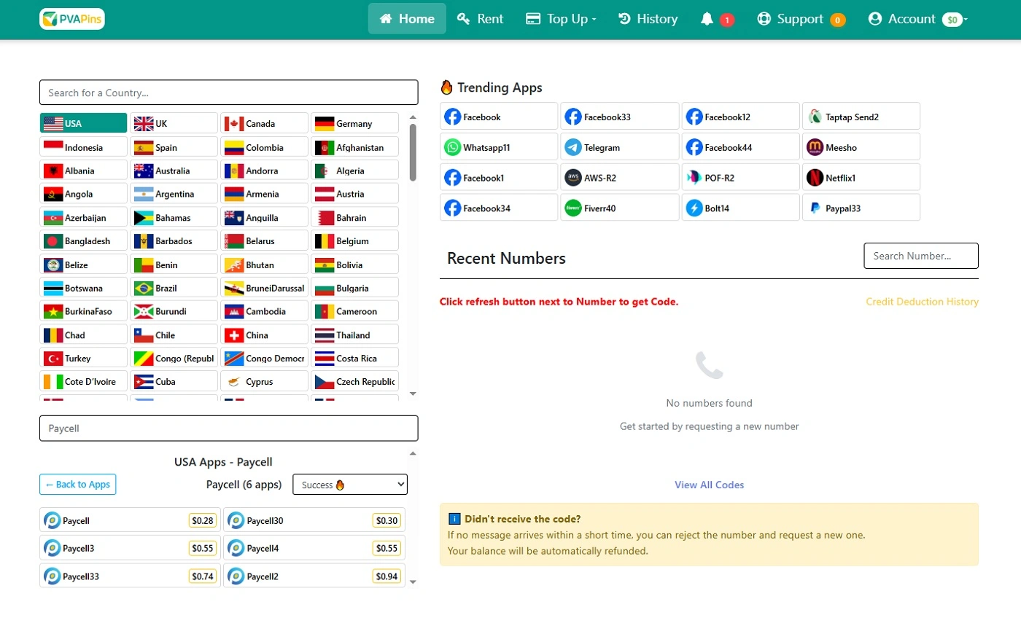Select Spain from the country list
The image size is (1021, 634).
pos(174,147)
